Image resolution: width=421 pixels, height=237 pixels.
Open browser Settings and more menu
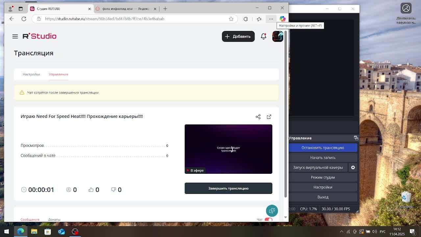tap(271, 19)
